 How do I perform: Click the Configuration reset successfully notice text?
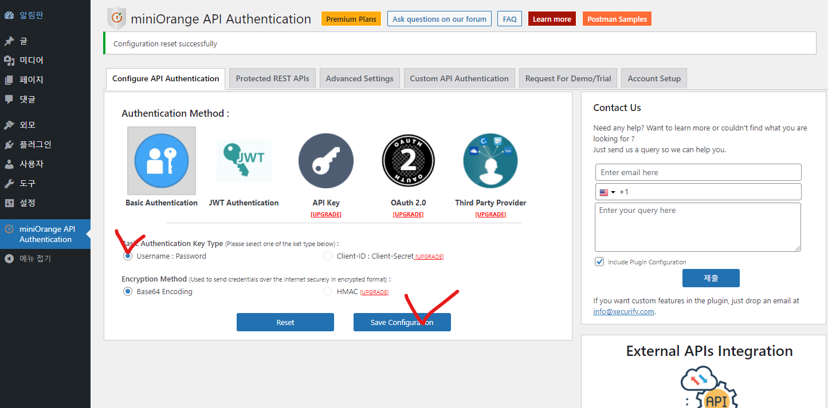coord(165,43)
